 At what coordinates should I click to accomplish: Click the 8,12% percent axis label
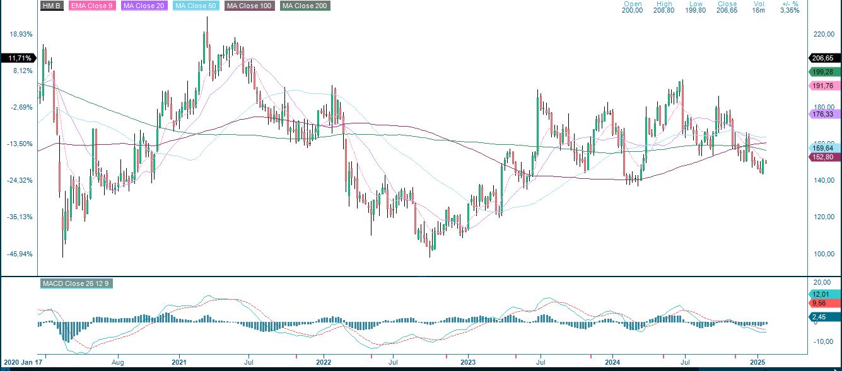point(23,71)
